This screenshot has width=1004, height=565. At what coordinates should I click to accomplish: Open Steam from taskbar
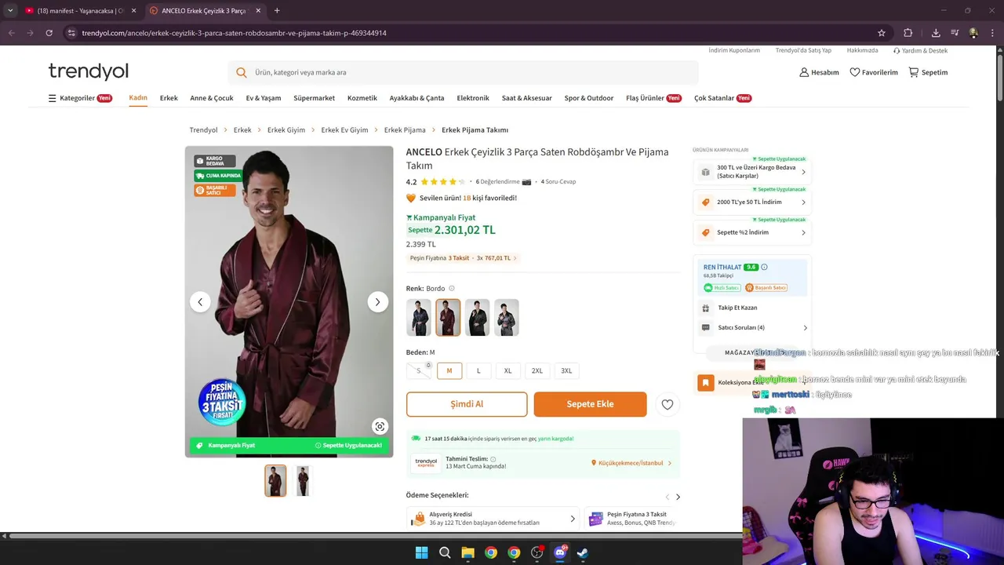pyautogui.click(x=583, y=552)
